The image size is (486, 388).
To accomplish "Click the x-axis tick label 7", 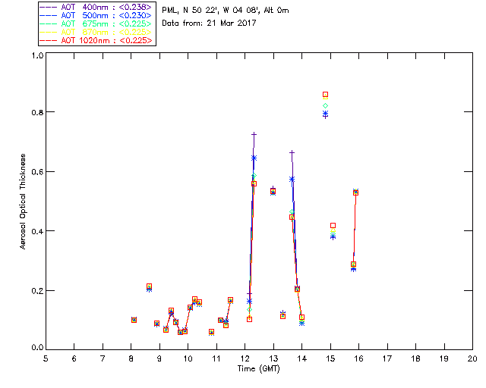I will pos(103,358).
